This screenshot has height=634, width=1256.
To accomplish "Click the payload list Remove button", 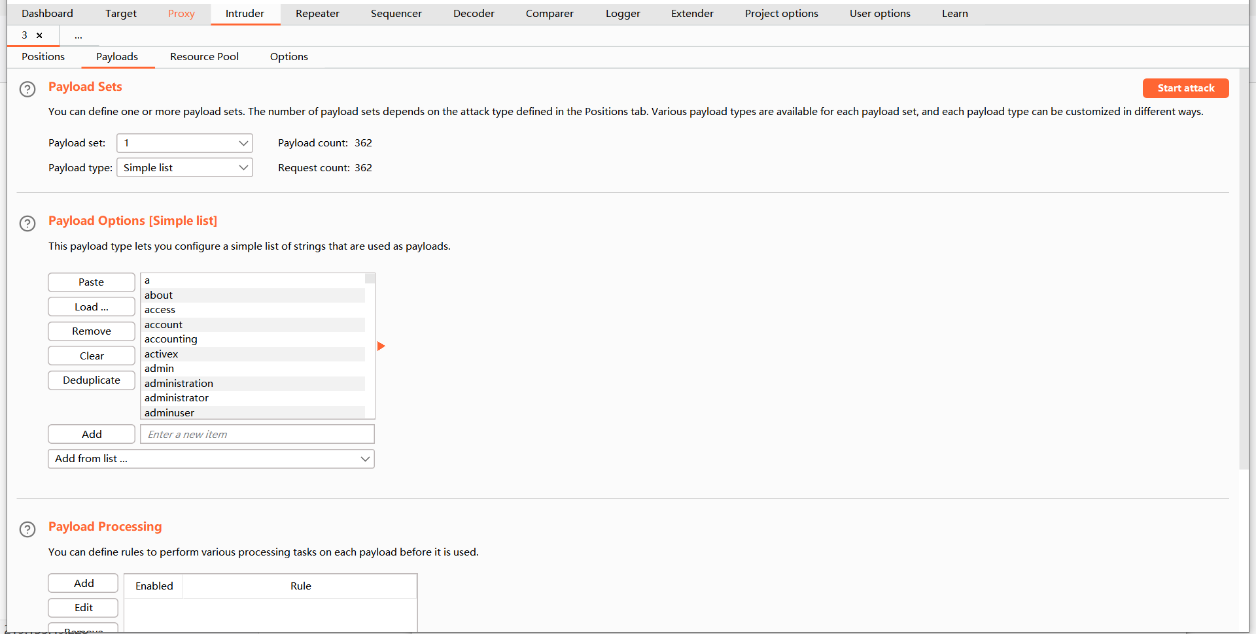I will point(92,331).
